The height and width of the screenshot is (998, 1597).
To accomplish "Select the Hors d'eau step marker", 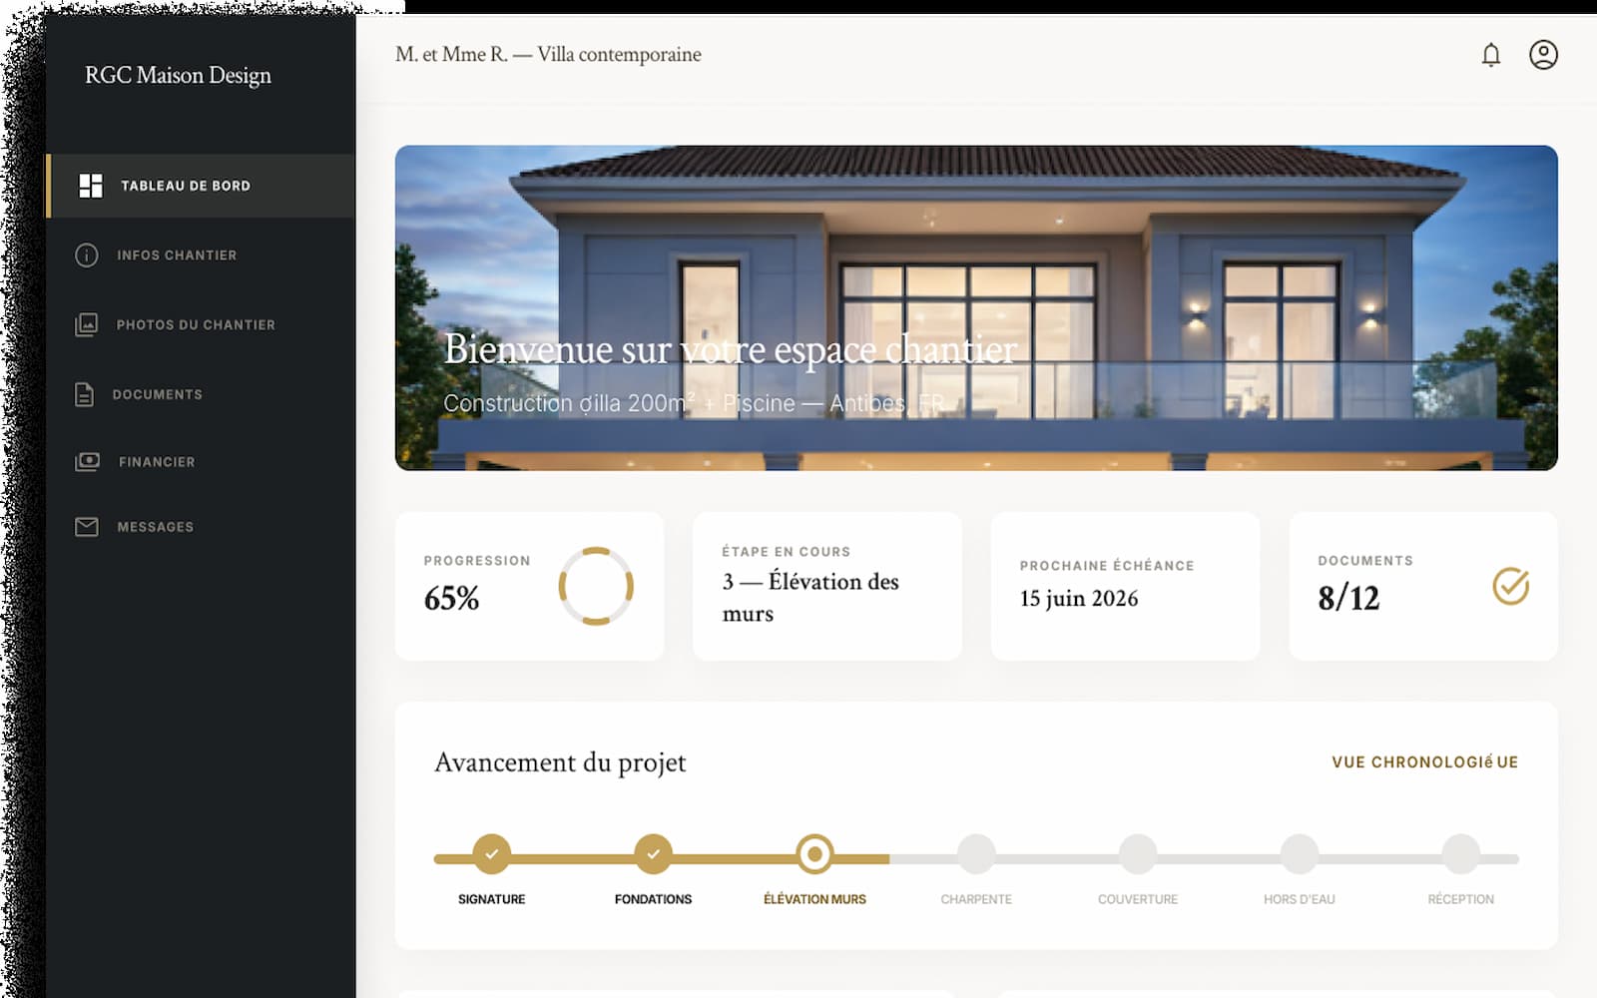I will (1300, 854).
